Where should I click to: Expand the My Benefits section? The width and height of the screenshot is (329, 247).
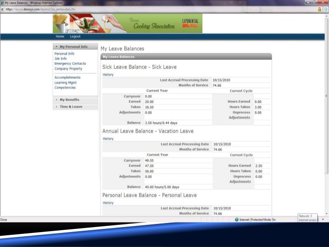[75, 100]
